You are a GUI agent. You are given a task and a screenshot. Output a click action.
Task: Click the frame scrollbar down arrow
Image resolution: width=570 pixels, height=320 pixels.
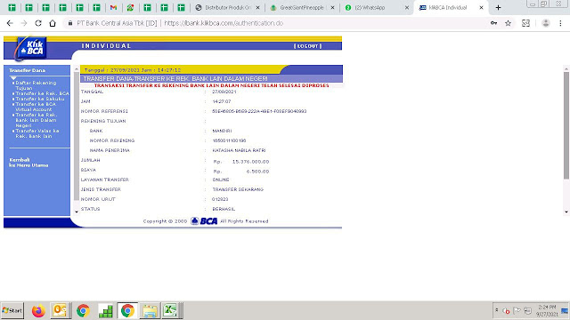click(x=77, y=212)
